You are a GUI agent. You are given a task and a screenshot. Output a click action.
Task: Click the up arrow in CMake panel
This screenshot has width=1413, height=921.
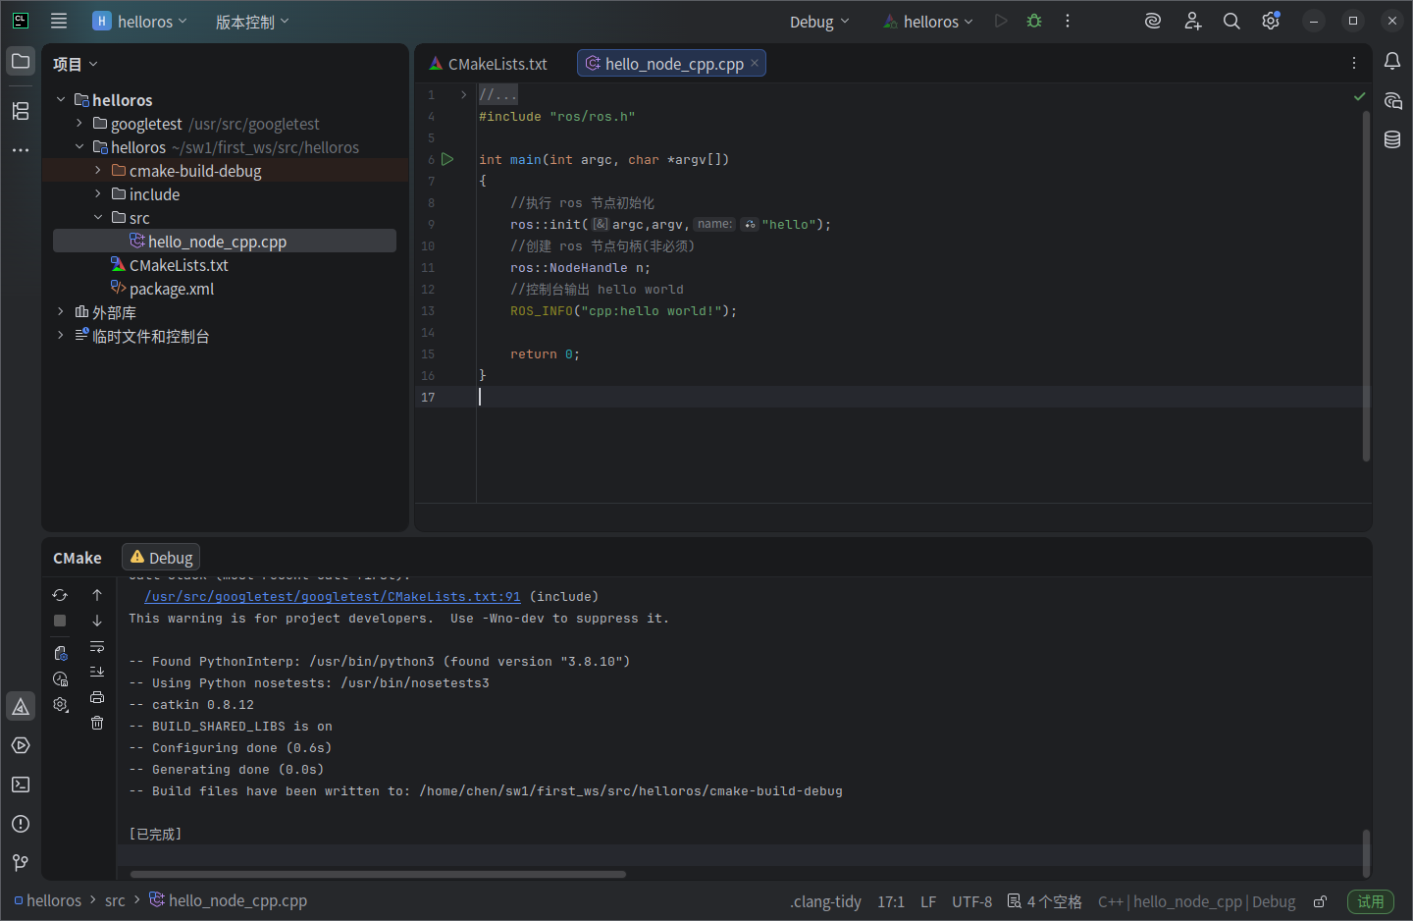coord(97,595)
